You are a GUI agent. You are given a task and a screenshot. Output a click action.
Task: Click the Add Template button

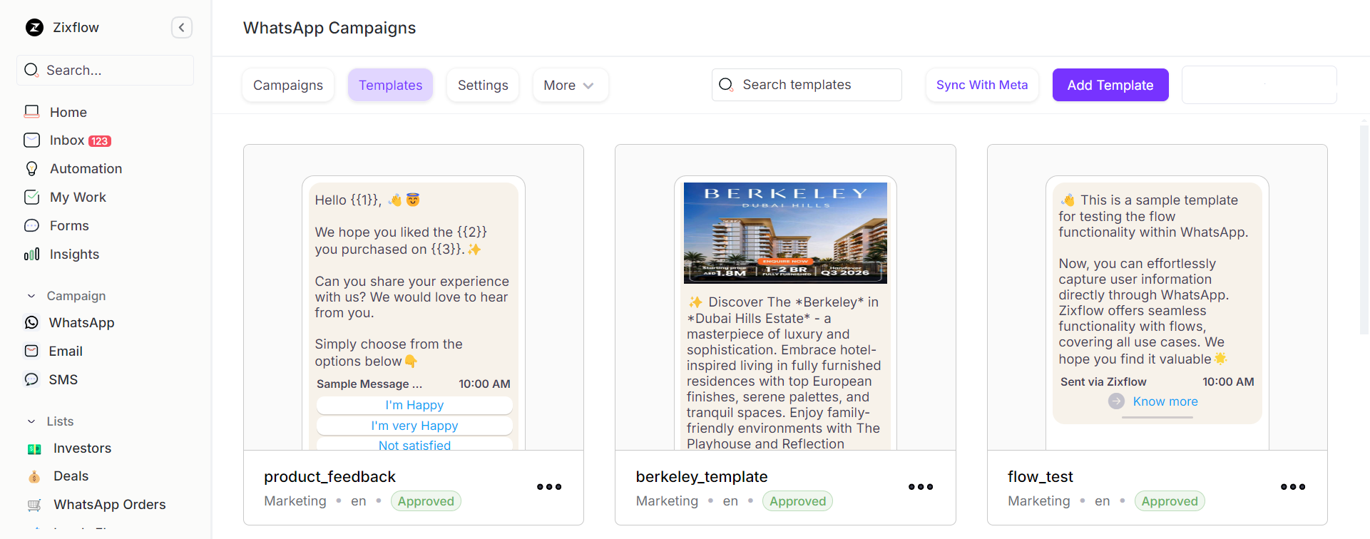pyautogui.click(x=1110, y=85)
